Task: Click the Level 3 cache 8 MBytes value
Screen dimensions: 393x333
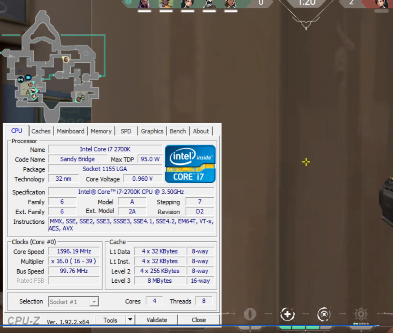Action: click(160, 281)
